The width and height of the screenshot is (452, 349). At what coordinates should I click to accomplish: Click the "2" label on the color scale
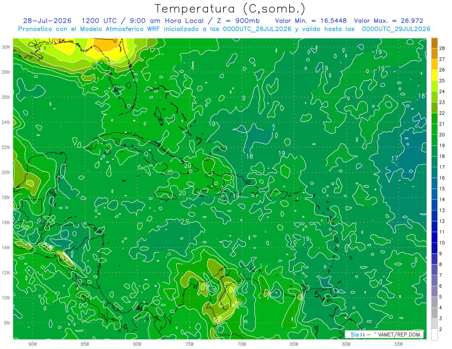click(x=441, y=329)
